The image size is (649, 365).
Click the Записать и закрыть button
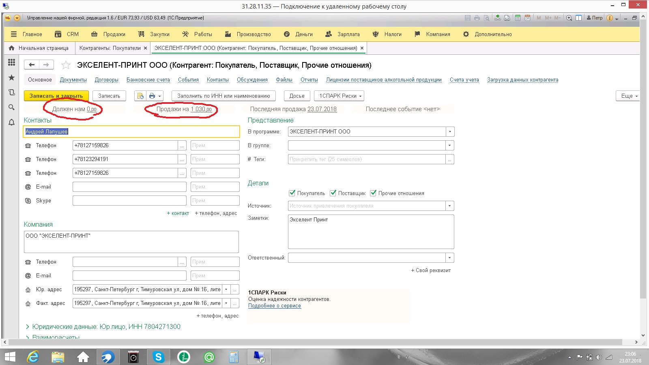(x=56, y=96)
